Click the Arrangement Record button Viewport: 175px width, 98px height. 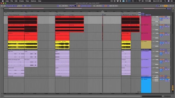click(75, 6)
